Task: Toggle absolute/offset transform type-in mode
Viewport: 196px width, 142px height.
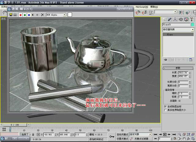Action: [38, 135]
